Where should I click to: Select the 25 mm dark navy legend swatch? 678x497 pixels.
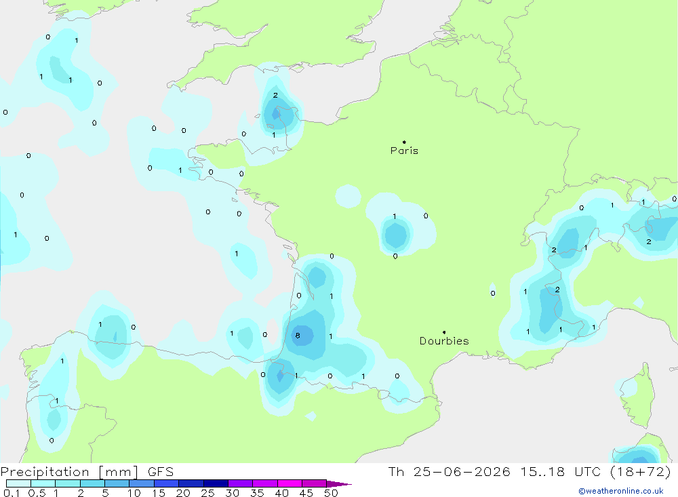[216, 483]
